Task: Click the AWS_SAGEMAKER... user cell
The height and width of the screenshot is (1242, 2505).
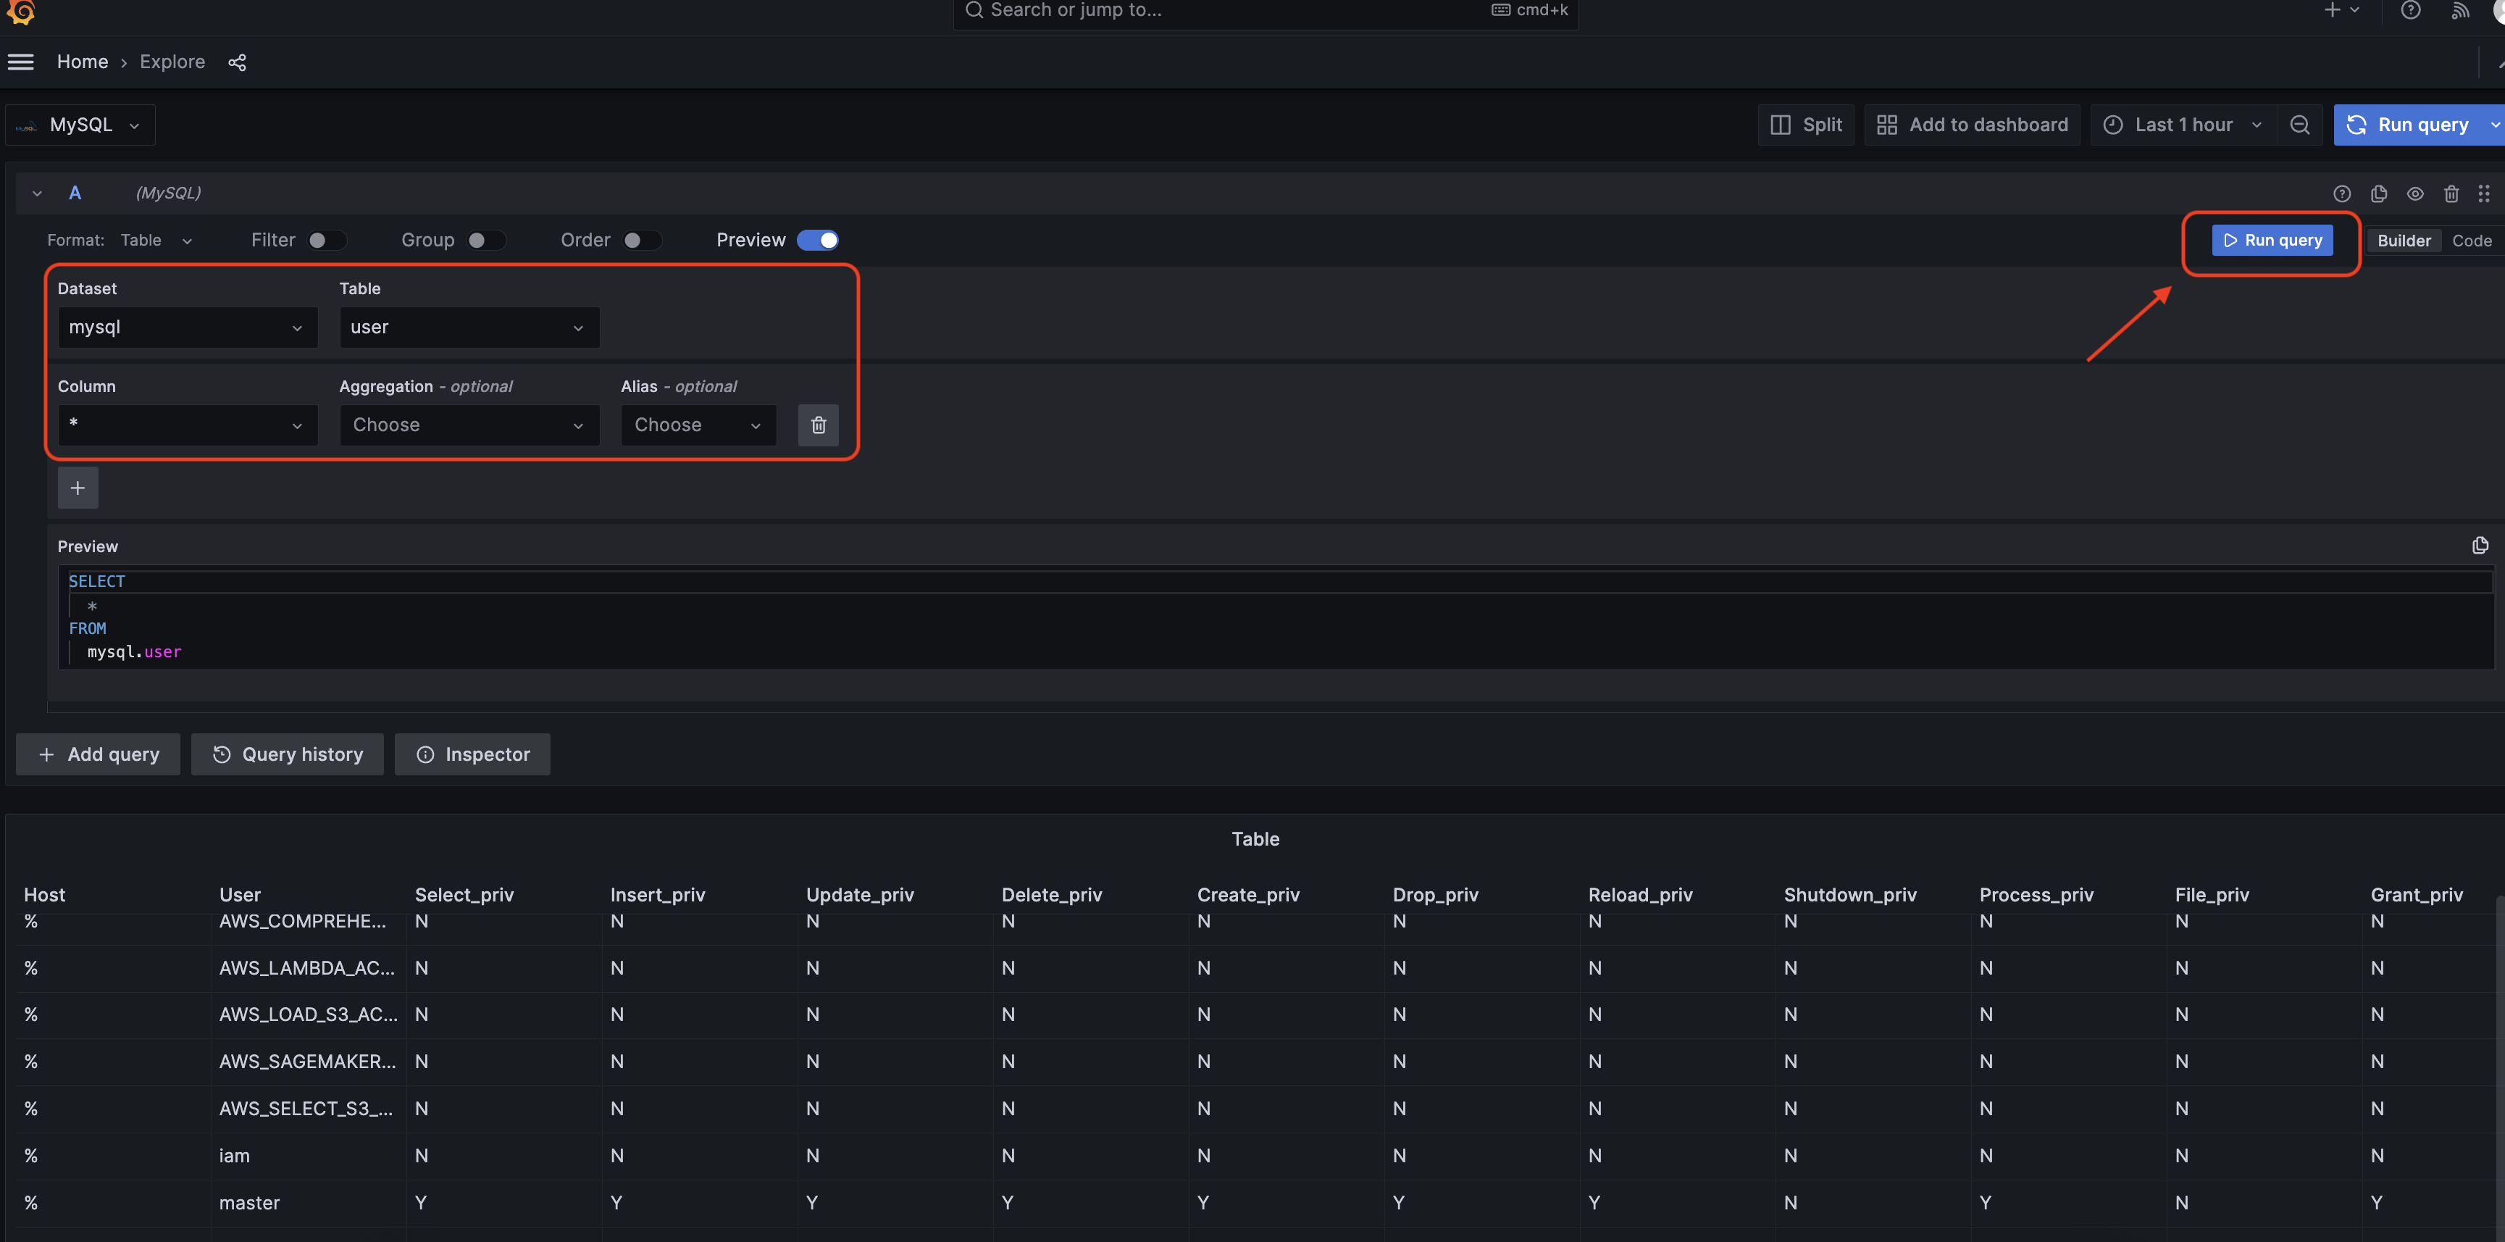Action: [x=307, y=1062]
